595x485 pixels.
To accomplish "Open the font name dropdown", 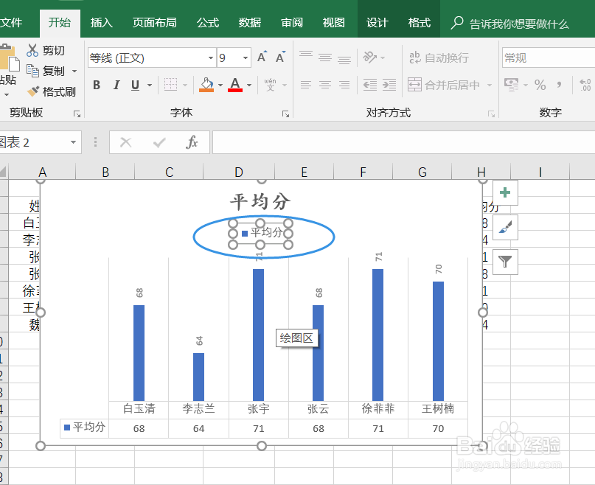I will click(x=209, y=57).
